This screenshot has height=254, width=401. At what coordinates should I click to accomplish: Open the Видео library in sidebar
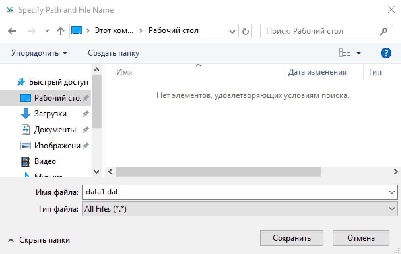pos(45,161)
